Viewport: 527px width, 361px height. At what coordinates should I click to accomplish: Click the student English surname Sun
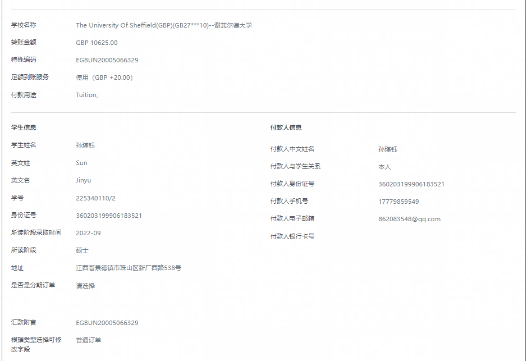[x=81, y=163]
